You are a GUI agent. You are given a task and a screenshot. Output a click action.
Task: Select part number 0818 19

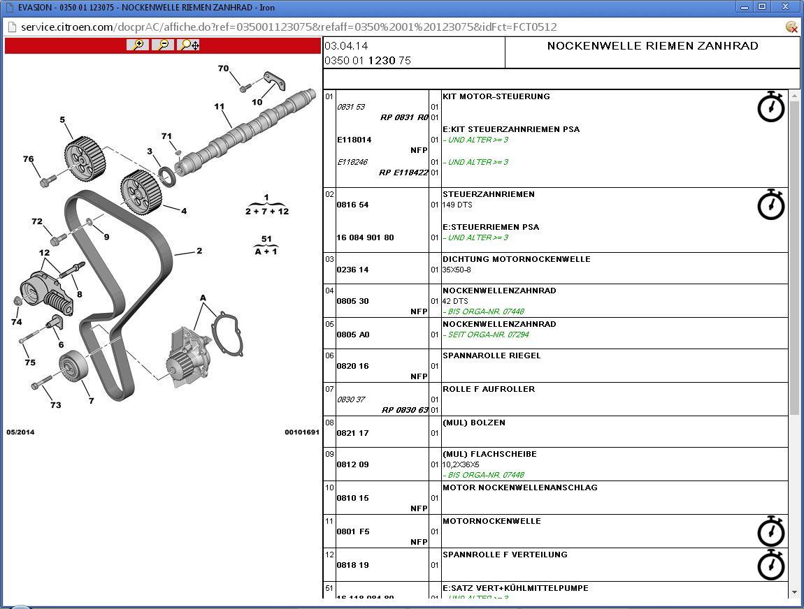coord(352,565)
